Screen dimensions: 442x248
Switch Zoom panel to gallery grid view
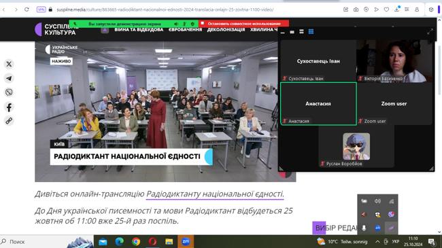pos(311,31)
